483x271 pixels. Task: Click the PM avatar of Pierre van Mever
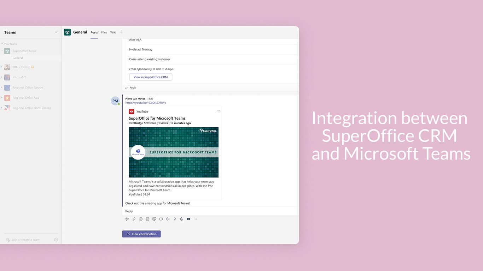[115, 101]
